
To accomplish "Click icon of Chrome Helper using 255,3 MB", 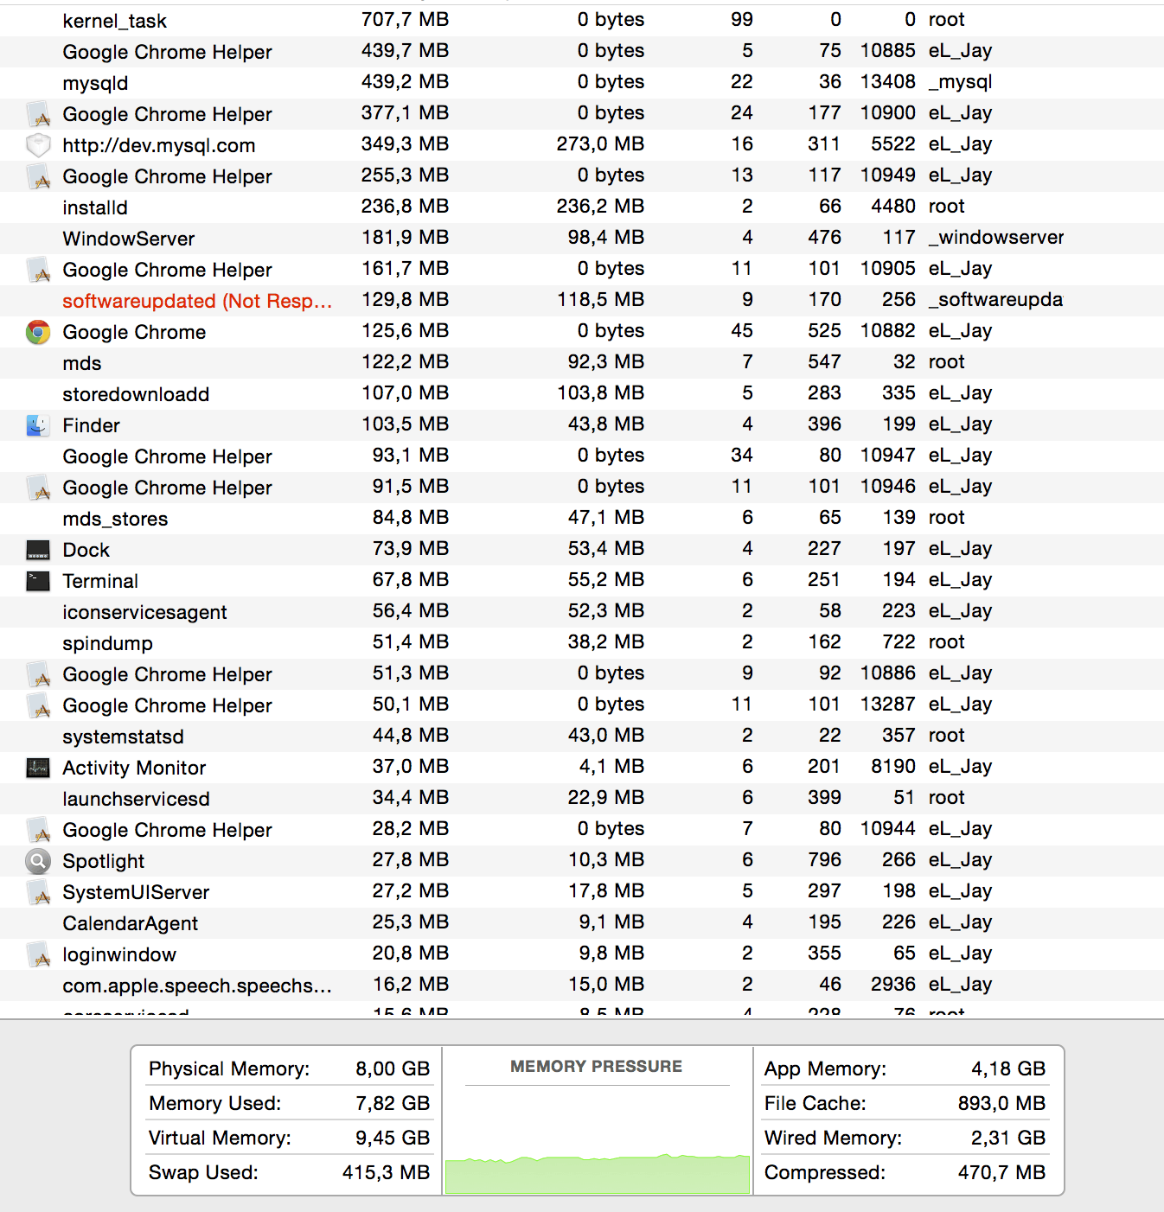I will [38, 176].
